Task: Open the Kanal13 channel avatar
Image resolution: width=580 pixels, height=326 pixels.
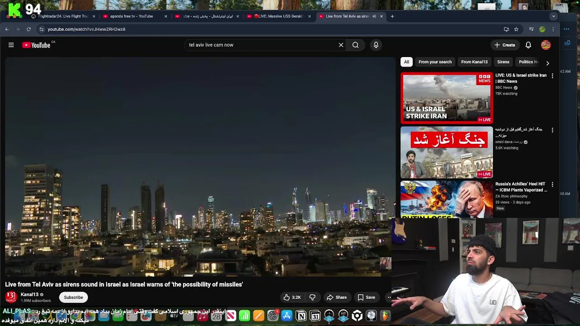Action: pyautogui.click(x=11, y=297)
